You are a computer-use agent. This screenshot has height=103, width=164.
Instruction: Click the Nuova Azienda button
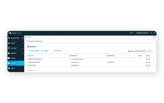point(34,51)
